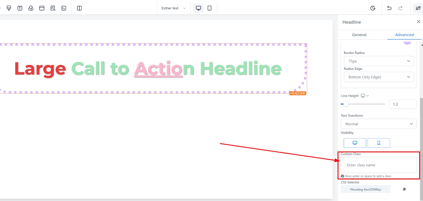Switch to the General tab
Screen dimensions: 423x201
point(359,35)
